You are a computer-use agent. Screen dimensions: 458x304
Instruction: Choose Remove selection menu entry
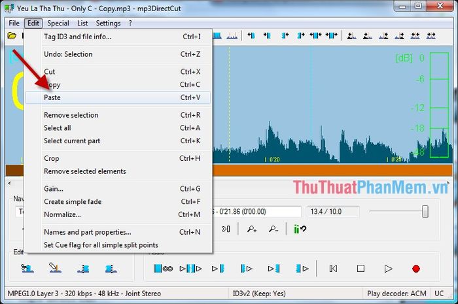(118, 115)
